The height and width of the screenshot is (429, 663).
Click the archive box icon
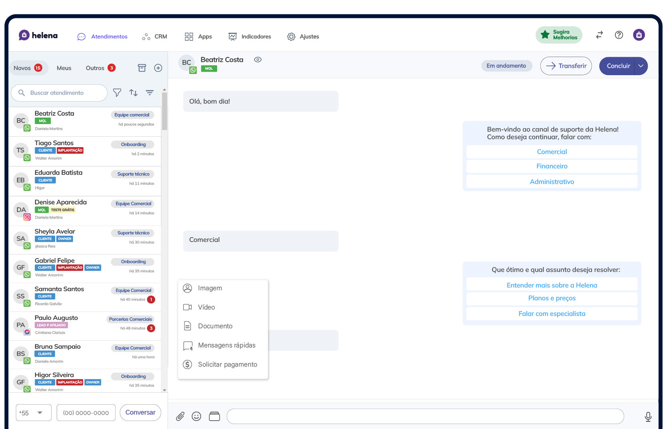pyautogui.click(x=142, y=68)
